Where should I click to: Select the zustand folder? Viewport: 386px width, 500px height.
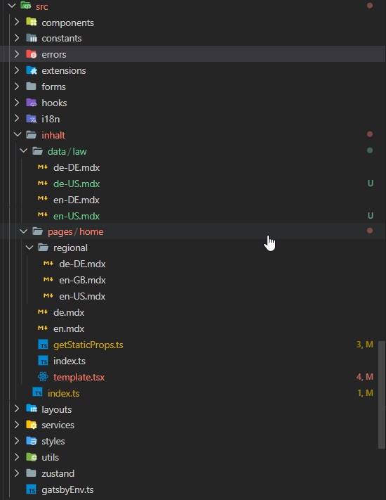58,473
